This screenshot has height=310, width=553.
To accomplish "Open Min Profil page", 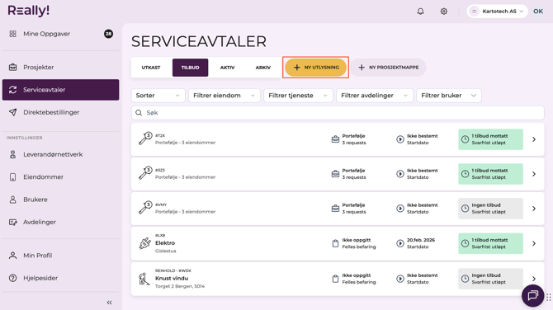I will (x=60, y=255).
